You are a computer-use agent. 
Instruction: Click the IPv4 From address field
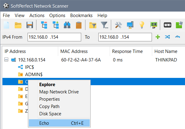point(54,37)
